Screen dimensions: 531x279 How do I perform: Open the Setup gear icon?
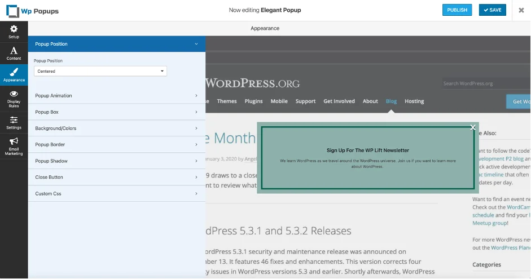click(x=14, y=29)
